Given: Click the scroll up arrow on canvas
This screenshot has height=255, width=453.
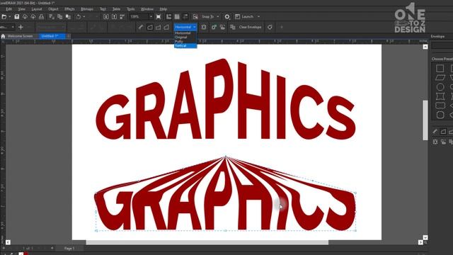Looking at the screenshot, I should pos(425,47).
